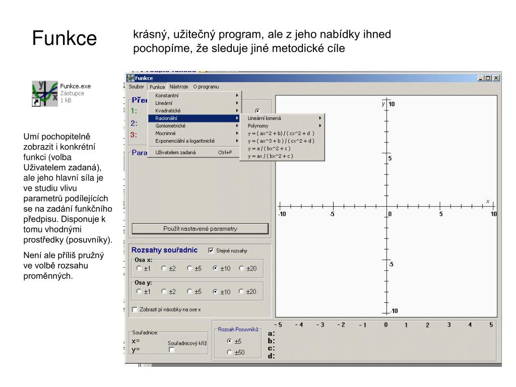The width and height of the screenshot is (516, 387).
Task: Click the Rozsahy souřadnic heading
Action: (x=164, y=250)
